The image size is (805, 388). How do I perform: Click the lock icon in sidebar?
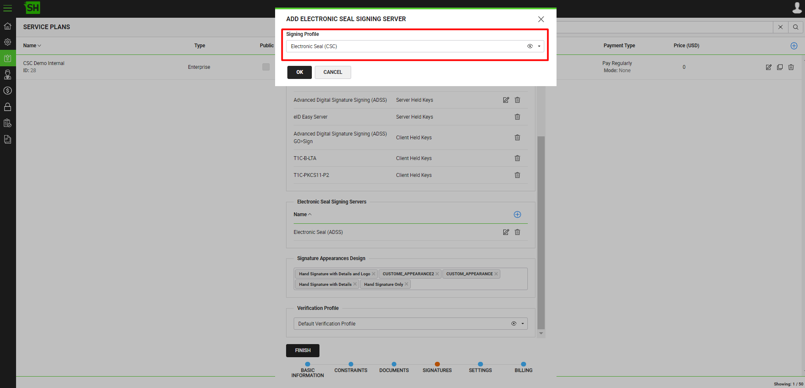(8, 107)
